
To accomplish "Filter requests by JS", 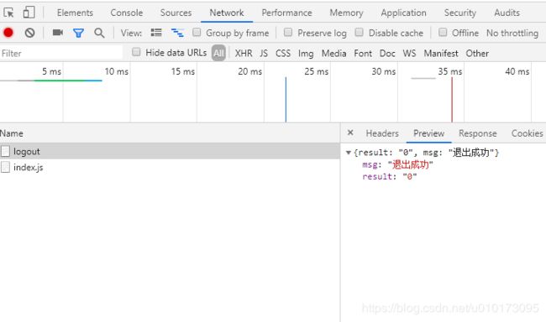I will tap(264, 53).
